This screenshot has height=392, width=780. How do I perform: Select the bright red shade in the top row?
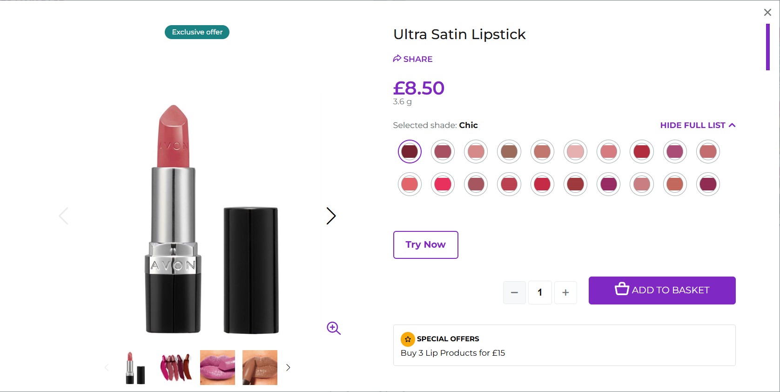[641, 151]
